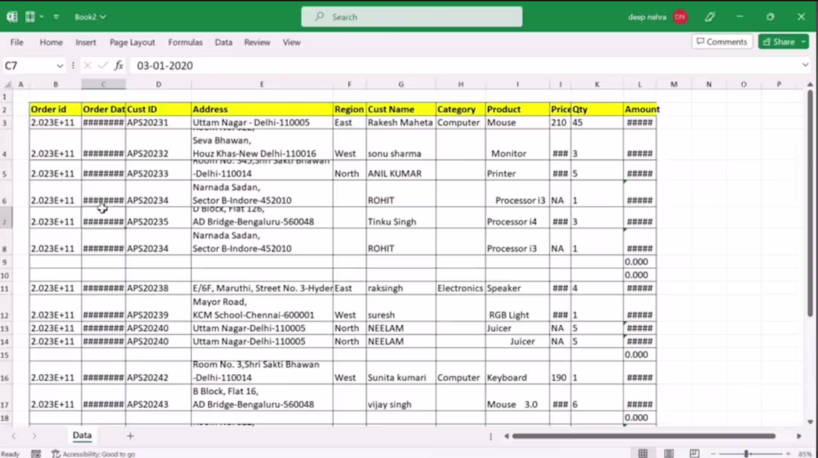Expand the formula bar chevron
The width and height of the screenshot is (818, 458).
point(805,65)
